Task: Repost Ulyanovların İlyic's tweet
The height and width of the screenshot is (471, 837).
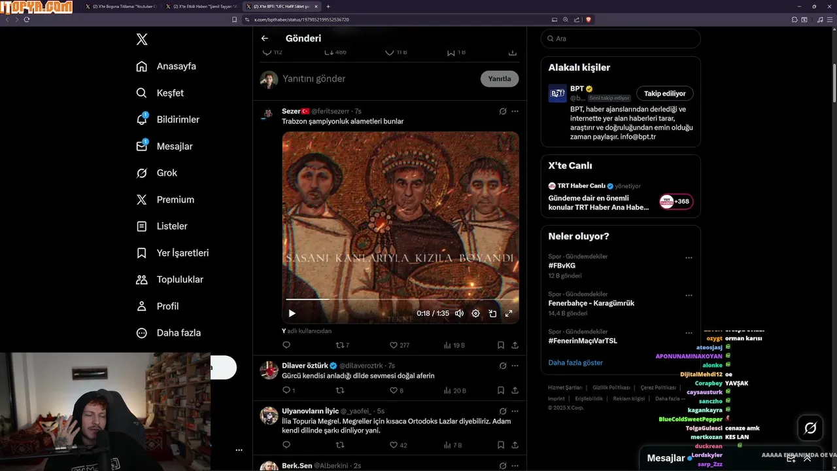Action: tap(340, 445)
